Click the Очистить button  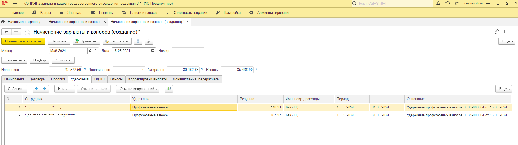[63, 60]
